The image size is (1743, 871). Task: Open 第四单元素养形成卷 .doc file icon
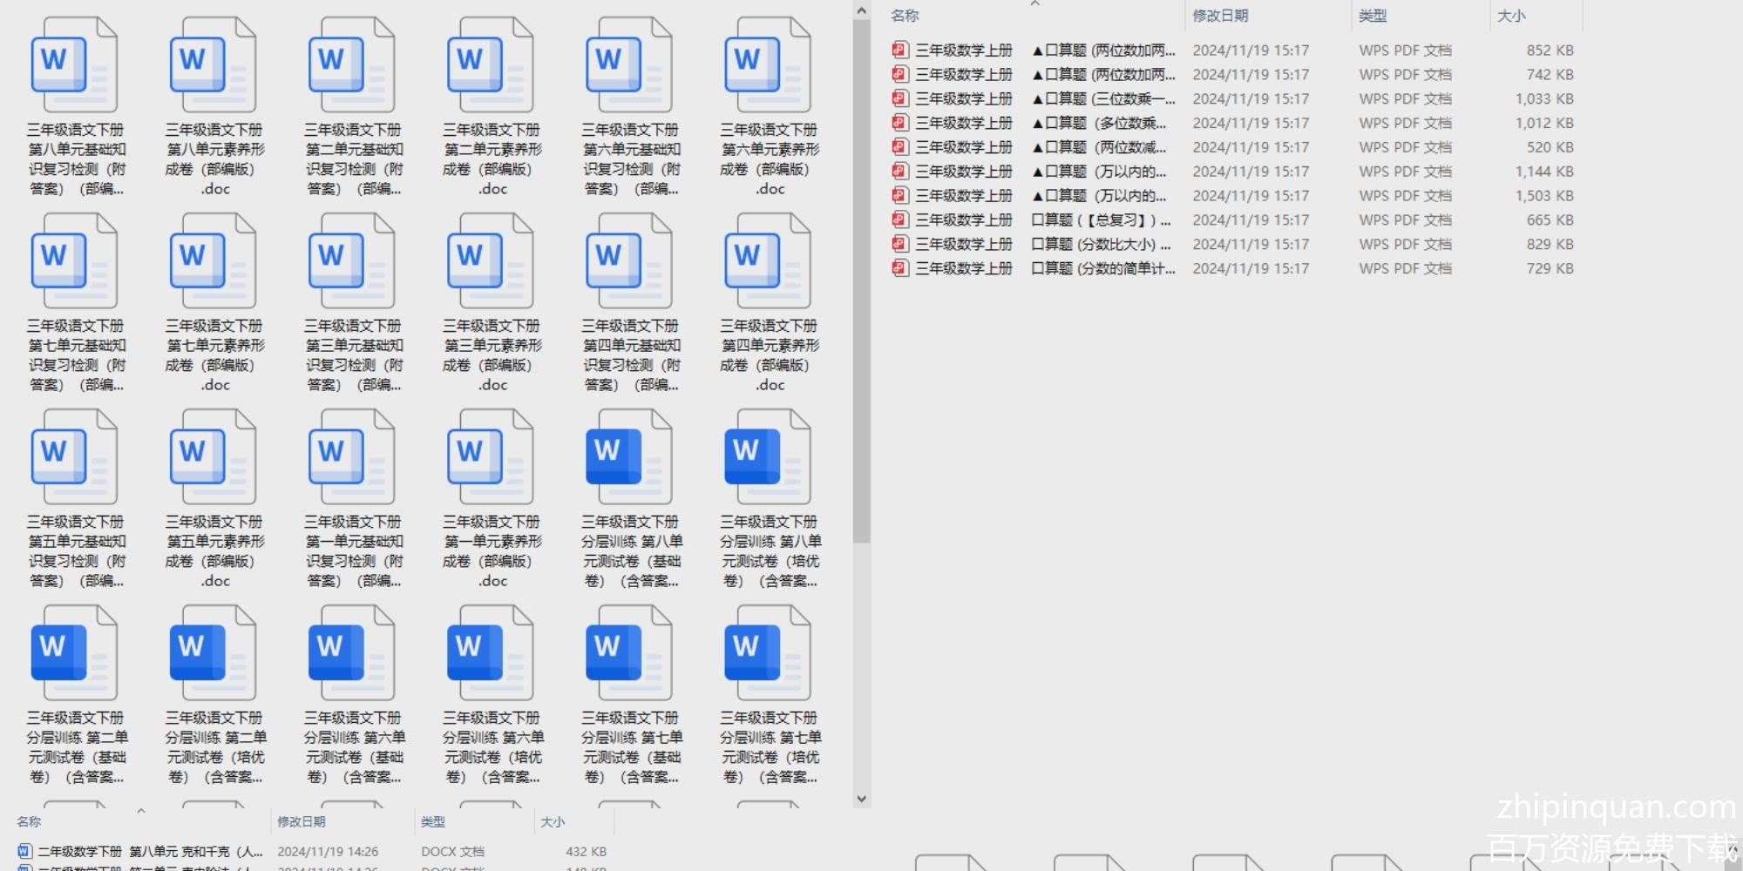coord(769,262)
